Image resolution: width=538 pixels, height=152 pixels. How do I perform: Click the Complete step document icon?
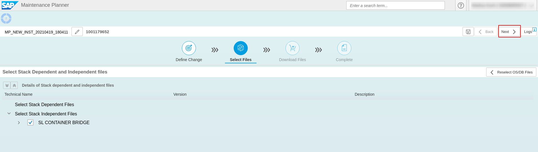click(344, 48)
